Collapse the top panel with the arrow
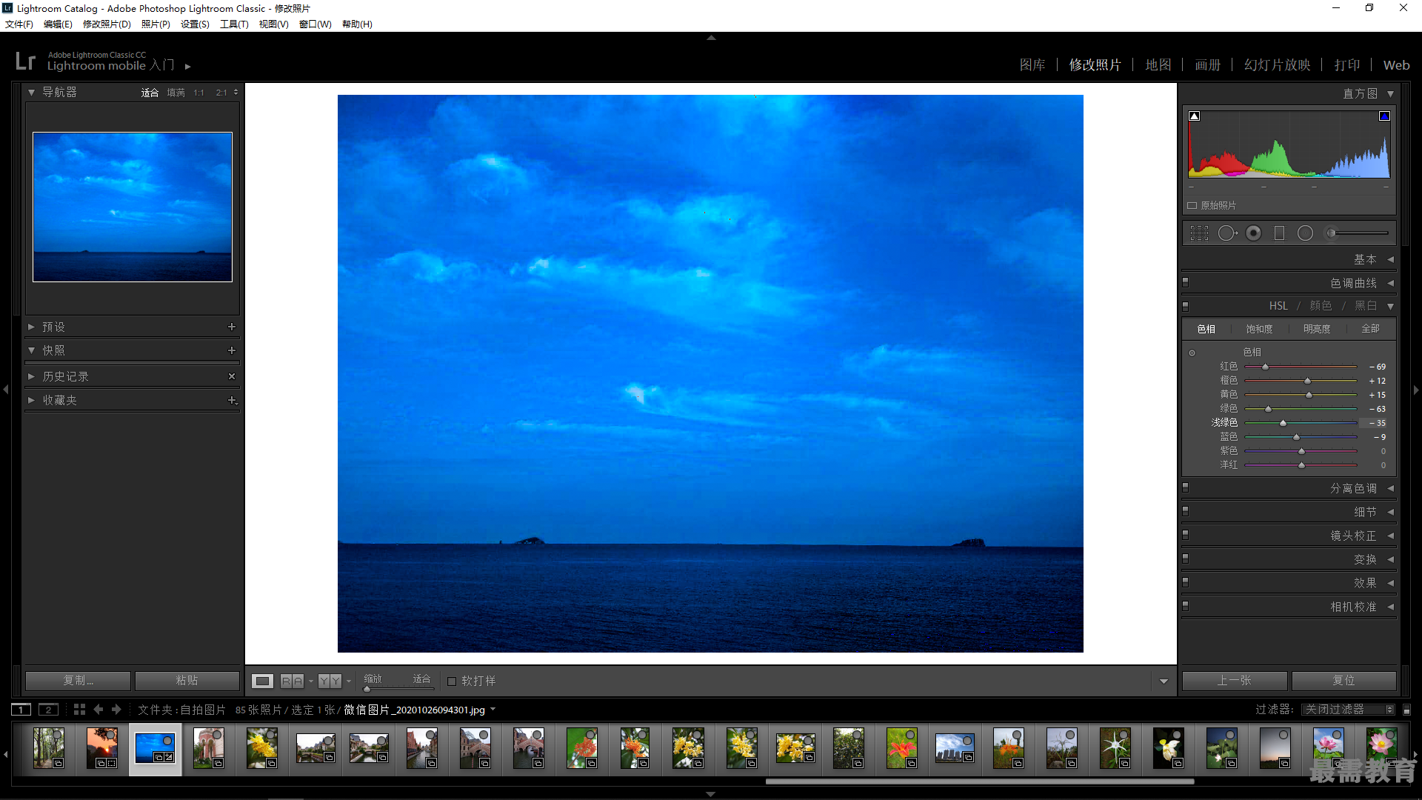Image resolution: width=1422 pixels, height=800 pixels. click(x=711, y=37)
